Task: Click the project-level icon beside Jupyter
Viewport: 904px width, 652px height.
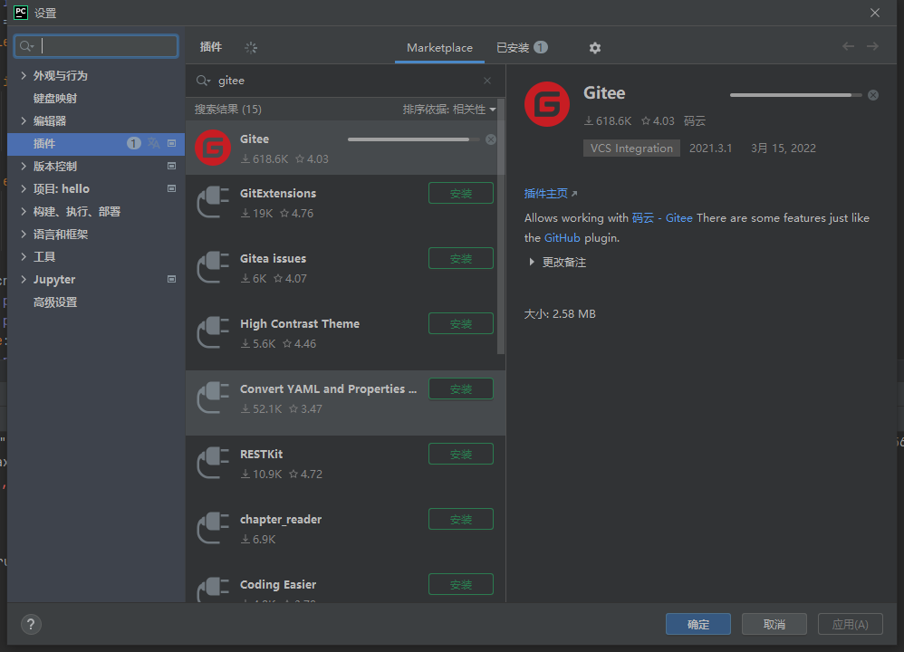Action: pyautogui.click(x=171, y=279)
